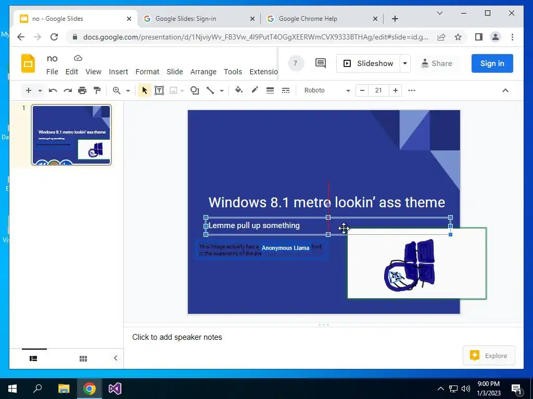This screenshot has width=533, height=399.
Task: Open the View menu
Action: click(94, 72)
